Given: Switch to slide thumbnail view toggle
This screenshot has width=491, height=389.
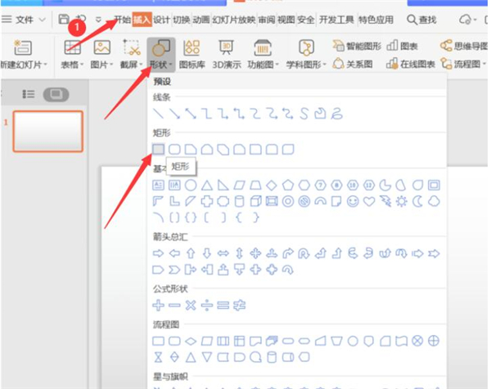Looking at the screenshot, I should coord(56,95).
